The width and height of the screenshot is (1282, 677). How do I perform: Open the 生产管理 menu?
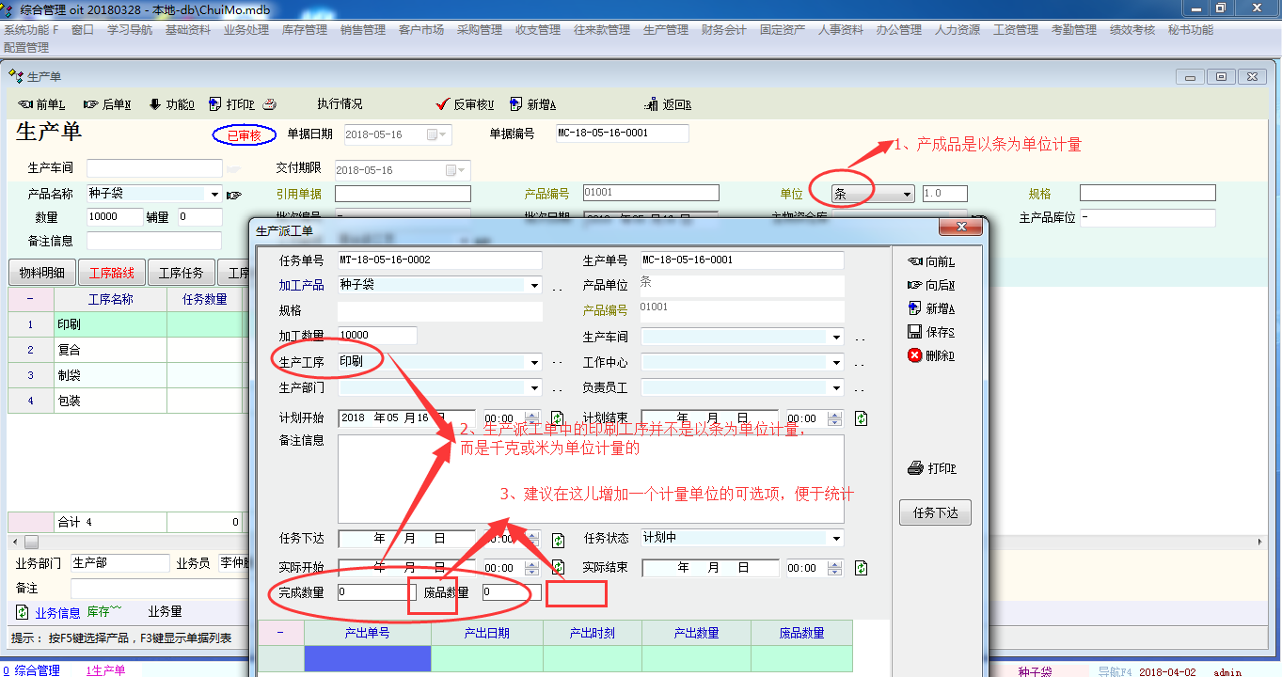click(665, 30)
